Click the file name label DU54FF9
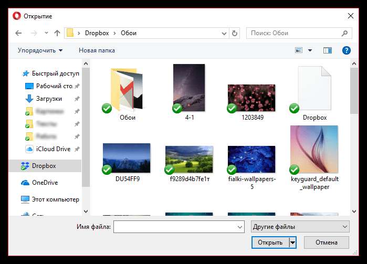Viewport: 367px width, 264px height. 128,179
